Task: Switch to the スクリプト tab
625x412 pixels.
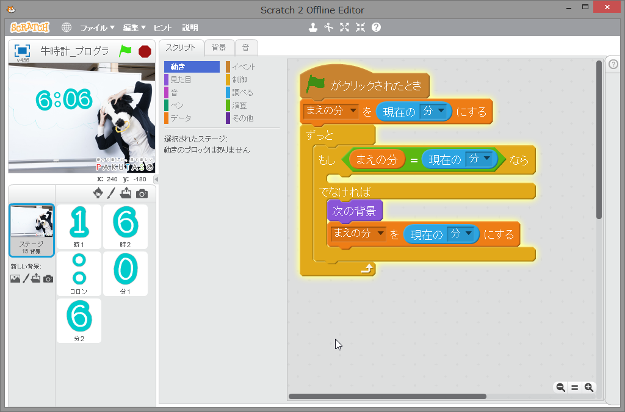Action: click(x=181, y=48)
